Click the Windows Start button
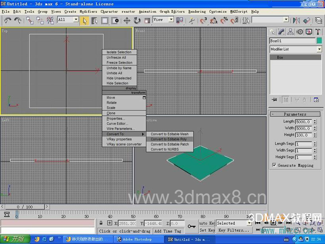Viewport: 325px width, 244px height. (15, 239)
